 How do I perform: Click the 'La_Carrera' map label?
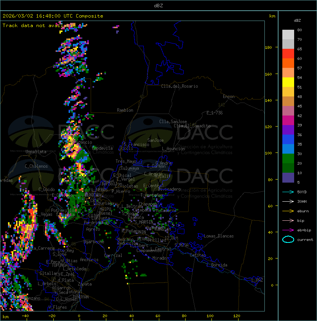pos(43,248)
